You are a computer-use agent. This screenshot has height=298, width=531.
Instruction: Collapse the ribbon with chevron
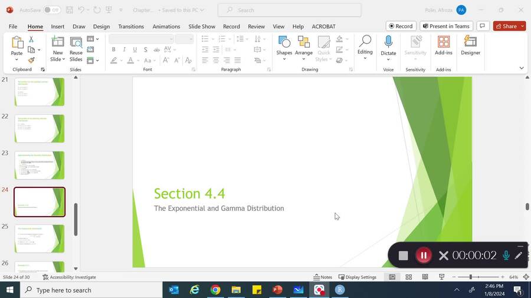[521, 68]
